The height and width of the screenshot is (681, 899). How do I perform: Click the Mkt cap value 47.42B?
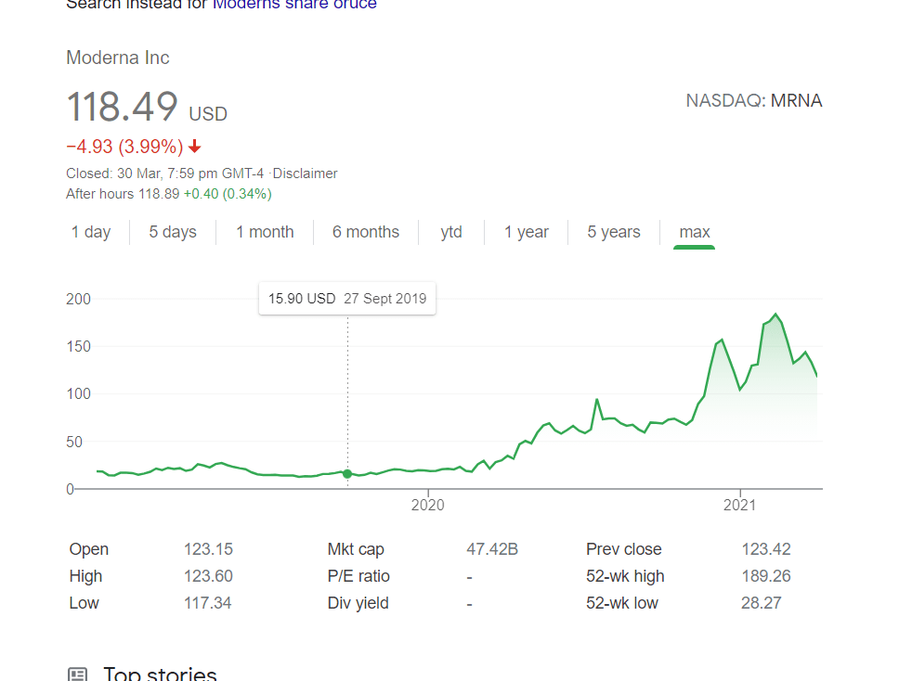pyautogui.click(x=492, y=549)
